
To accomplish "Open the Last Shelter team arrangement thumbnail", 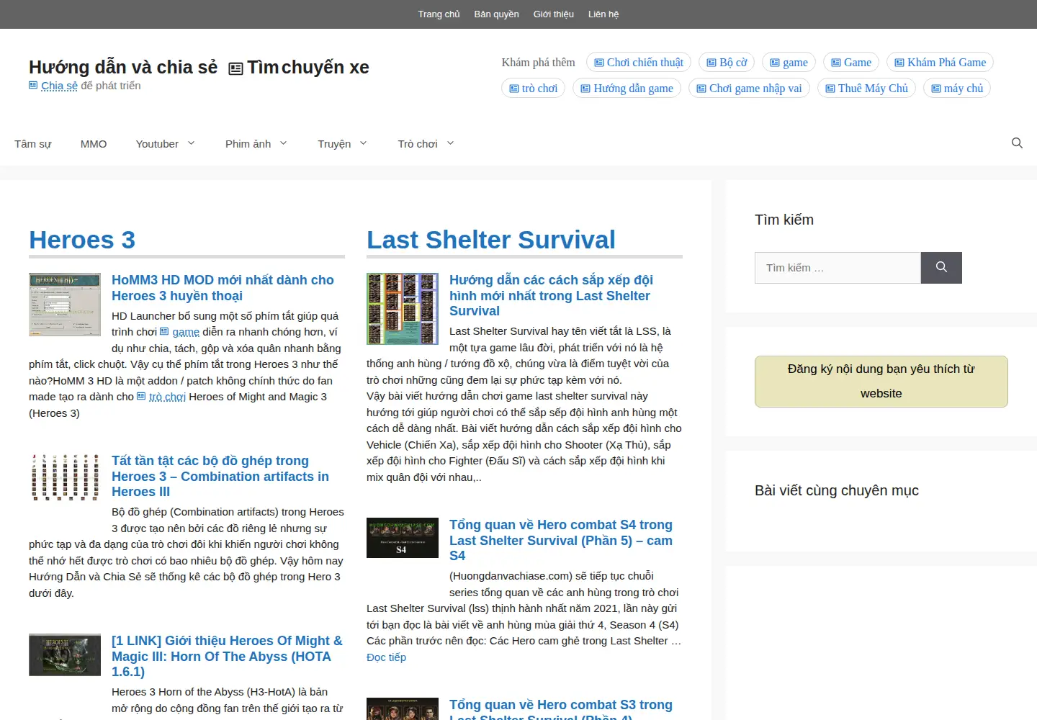I will 403,309.
